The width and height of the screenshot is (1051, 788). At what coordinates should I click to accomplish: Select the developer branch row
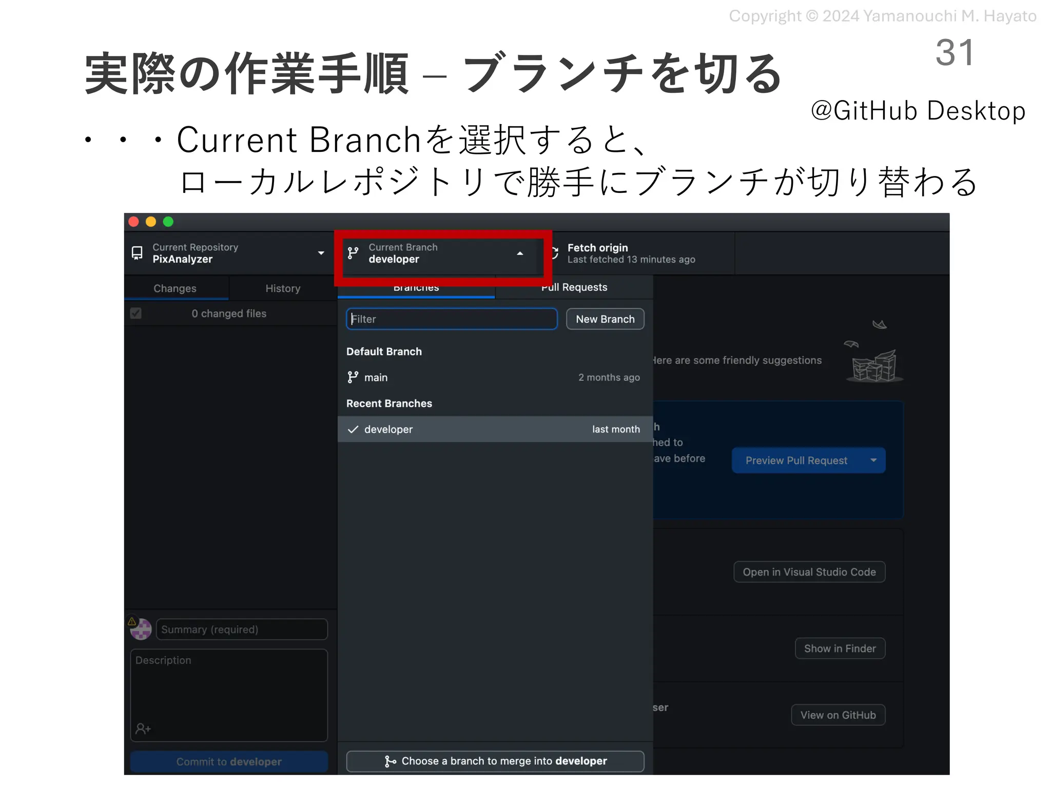click(x=495, y=429)
